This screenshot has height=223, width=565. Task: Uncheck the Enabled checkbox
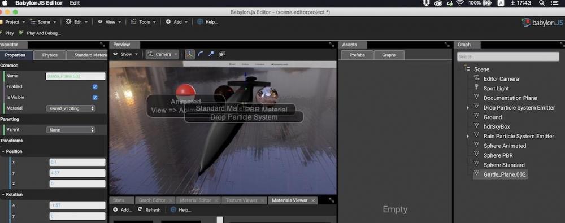pos(95,87)
